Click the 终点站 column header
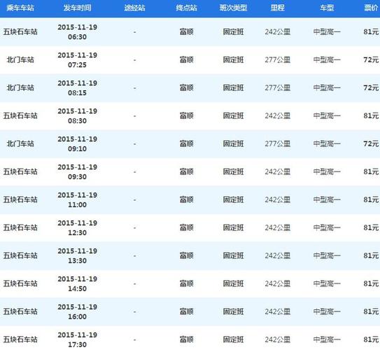Screen dimensions: 380x350 coord(186,8)
